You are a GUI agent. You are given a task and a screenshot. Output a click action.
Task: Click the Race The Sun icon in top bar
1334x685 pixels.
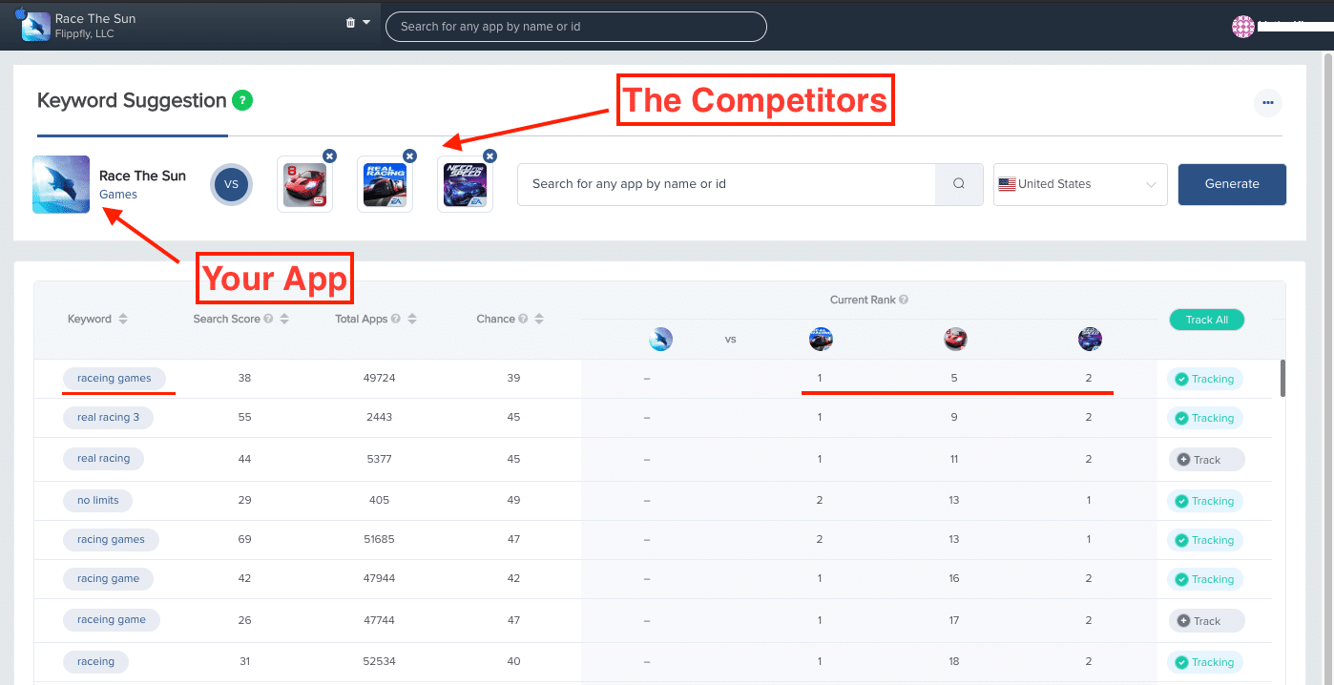[36, 26]
